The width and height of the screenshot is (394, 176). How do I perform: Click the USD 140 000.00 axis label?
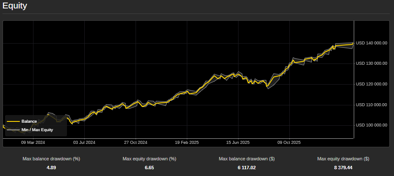(x=372, y=43)
